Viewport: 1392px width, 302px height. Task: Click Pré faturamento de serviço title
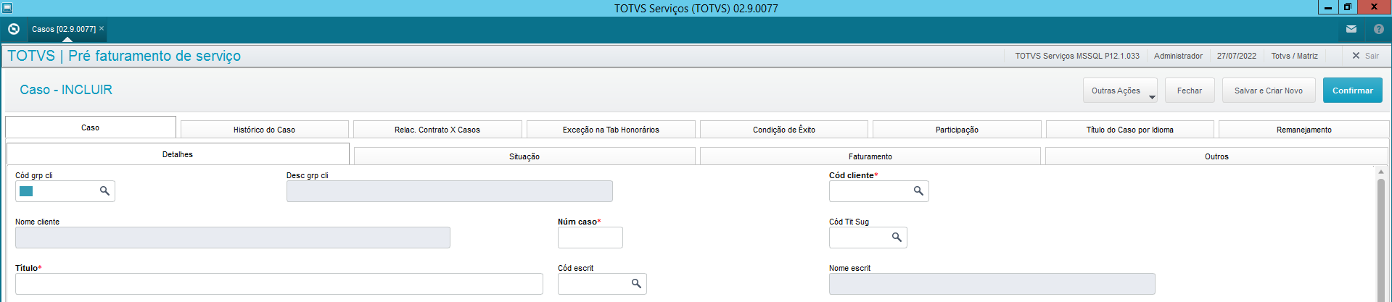tap(155, 56)
